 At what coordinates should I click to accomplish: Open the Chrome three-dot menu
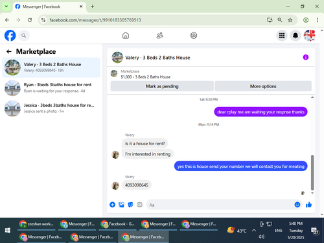(317, 20)
